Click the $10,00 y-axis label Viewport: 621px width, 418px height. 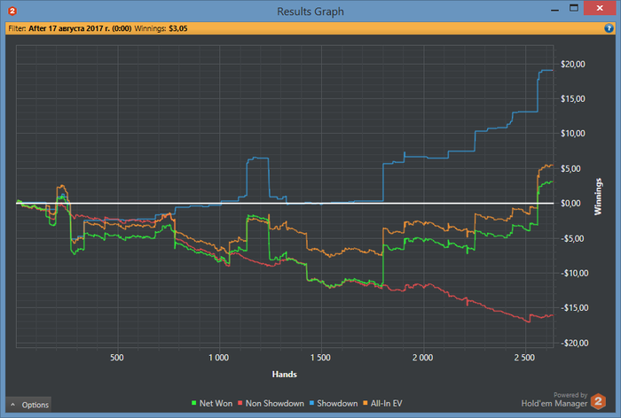point(573,133)
